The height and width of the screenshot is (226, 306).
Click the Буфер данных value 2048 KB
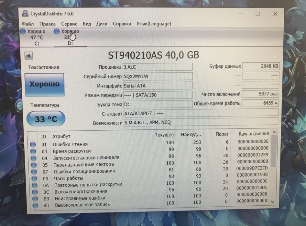(260, 66)
